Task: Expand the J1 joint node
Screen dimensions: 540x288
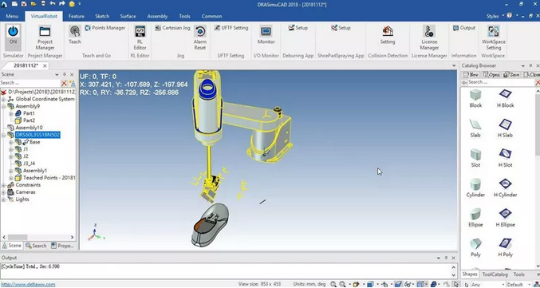Action: [11, 149]
